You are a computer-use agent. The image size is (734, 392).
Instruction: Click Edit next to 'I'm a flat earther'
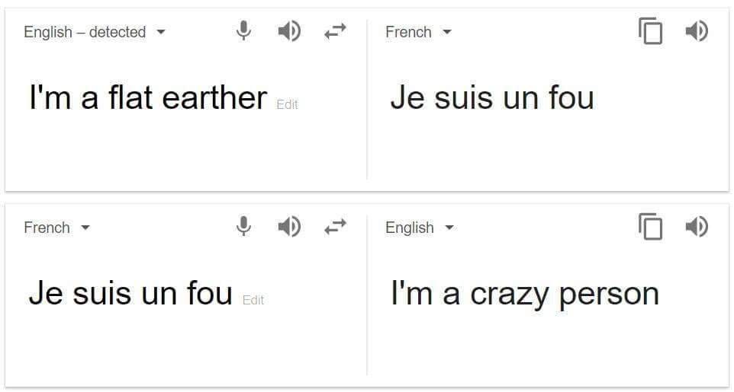(287, 104)
